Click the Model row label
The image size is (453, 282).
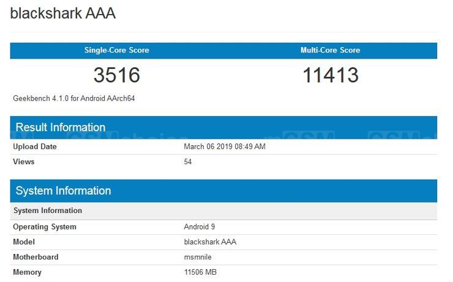point(24,242)
